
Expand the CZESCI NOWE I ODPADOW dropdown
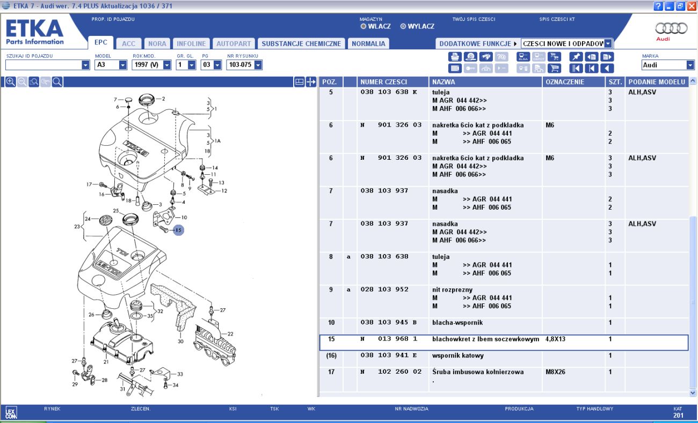point(608,43)
